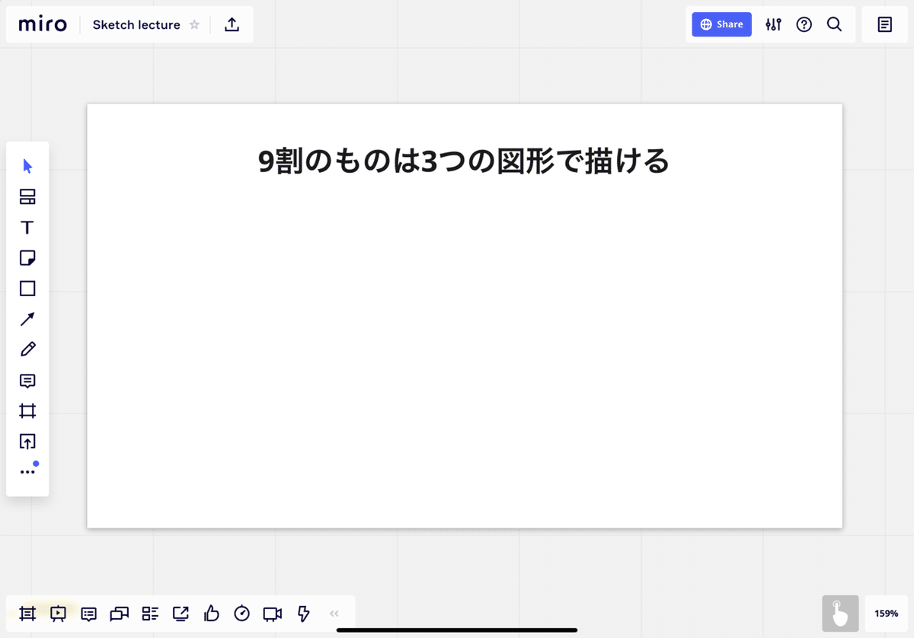Open the Reactions thumbs-up tool
This screenshot has height=638, width=914.
click(x=211, y=614)
